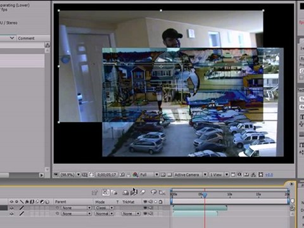Screen dimensions: 304x228
Task: Open the Active Camera 3D view dropdown
Action: [x=190, y=175]
